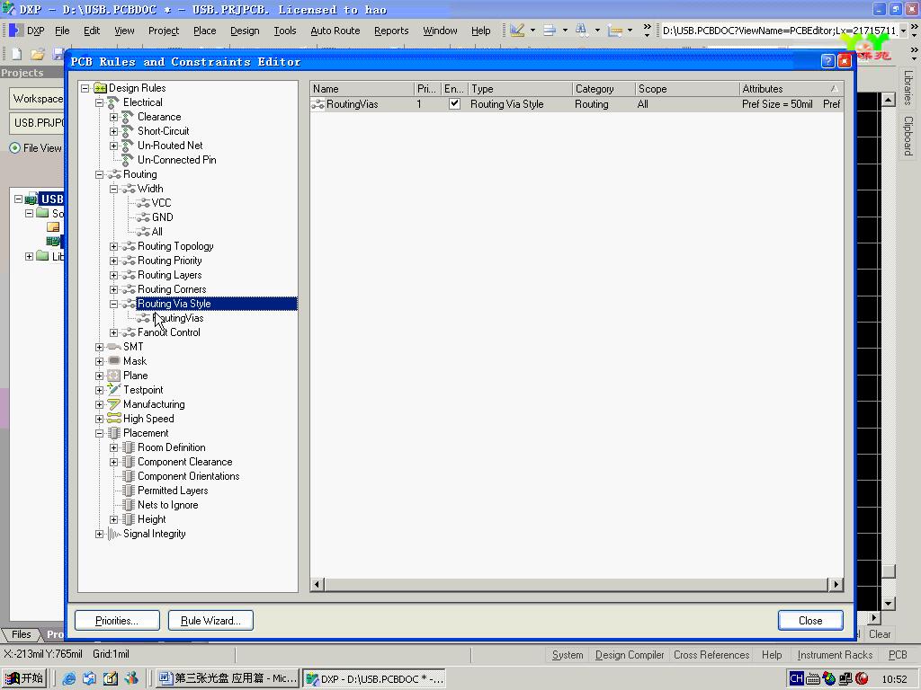Open the Design menu

pyautogui.click(x=245, y=31)
